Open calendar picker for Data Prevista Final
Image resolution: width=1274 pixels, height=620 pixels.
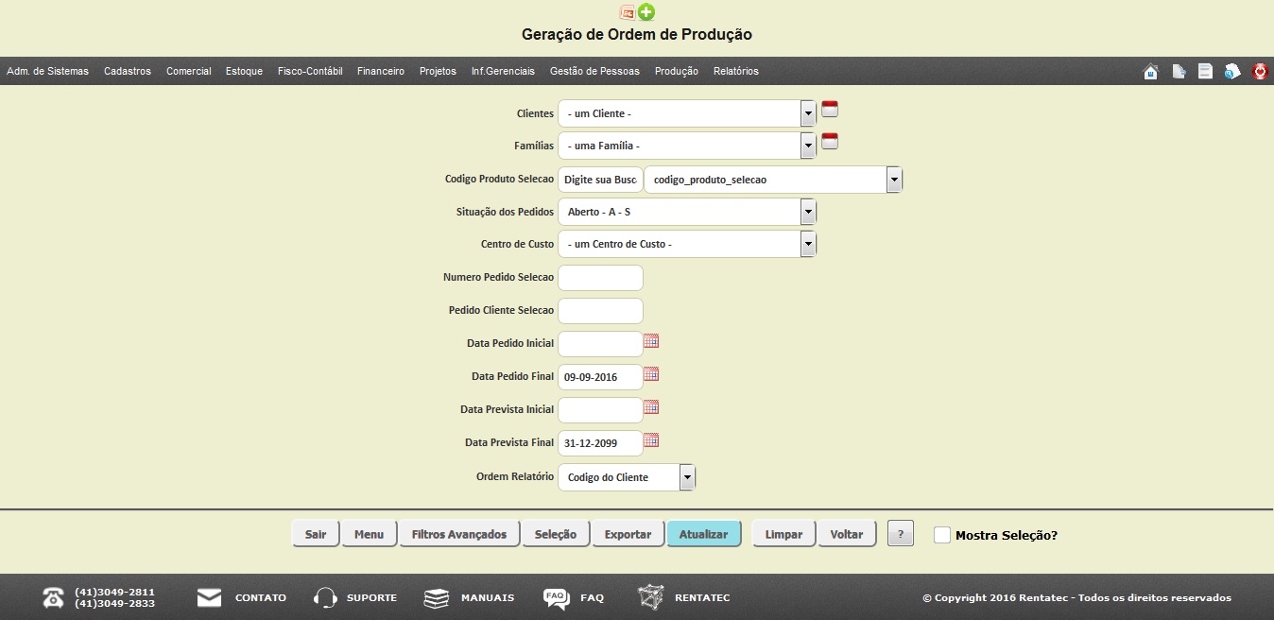pyautogui.click(x=651, y=440)
